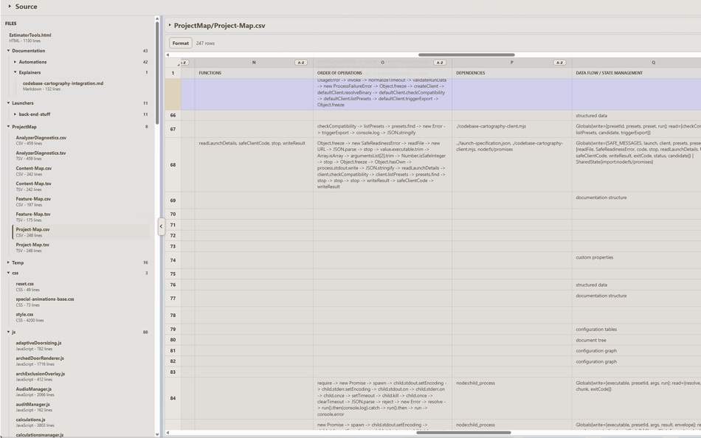The height and width of the screenshot is (438, 701).
Task: Select column O header
Action: point(382,63)
